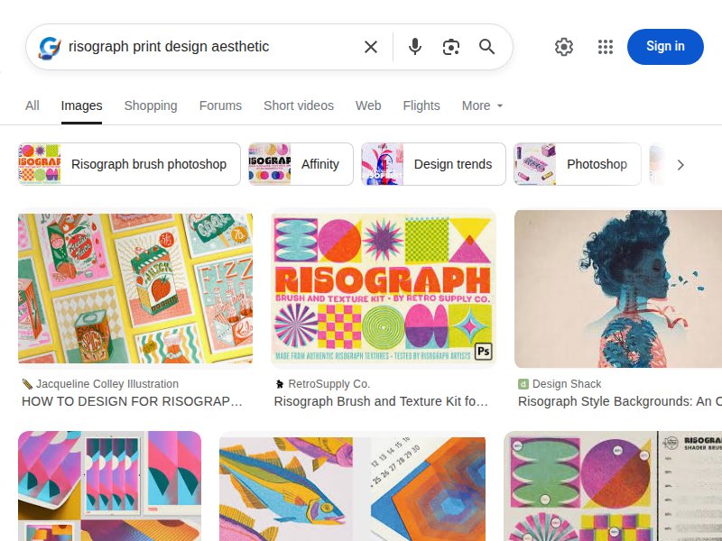Screen dimensions: 722x541
Task: Switch to the Shopping tab
Action: tap(151, 105)
